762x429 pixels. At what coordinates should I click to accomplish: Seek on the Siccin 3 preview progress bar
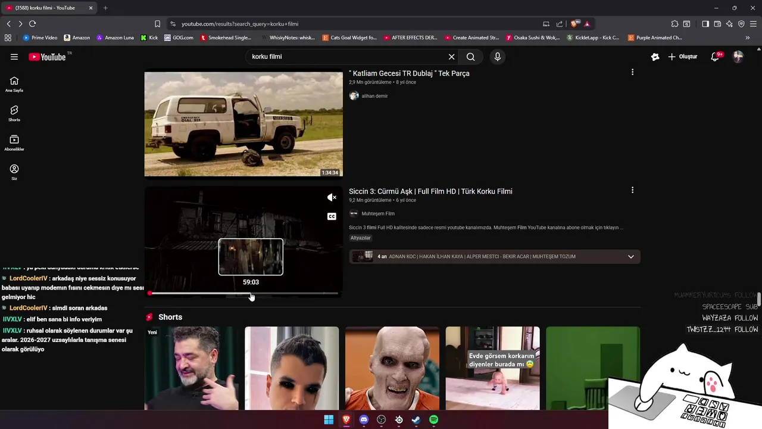click(243, 293)
